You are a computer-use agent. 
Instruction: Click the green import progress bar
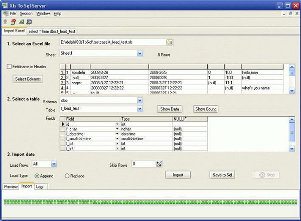tap(150, 202)
